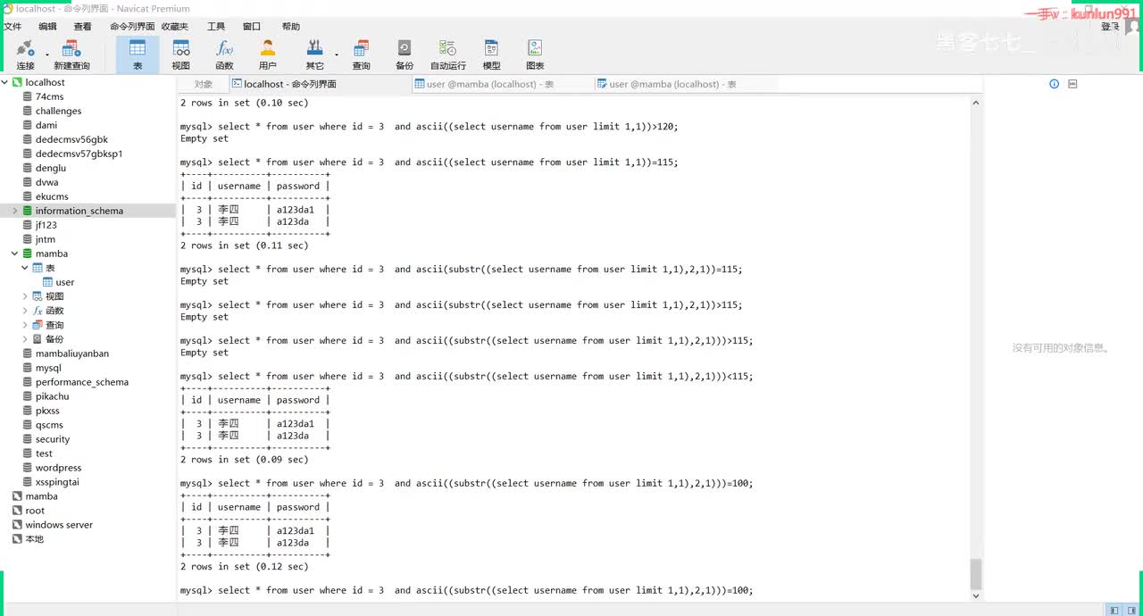Select the jntm database
1143x616 pixels.
click(x=45, y=239)
